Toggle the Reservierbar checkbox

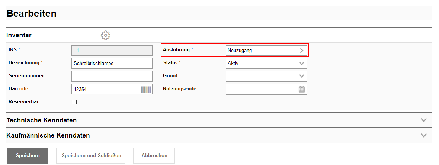(74, 102)
